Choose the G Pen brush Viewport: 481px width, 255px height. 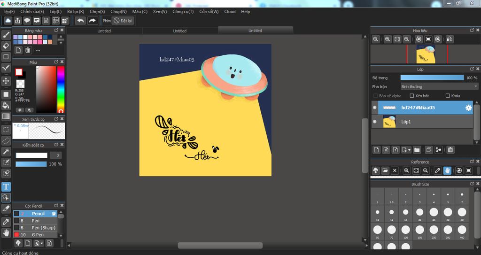tap(35, 235)
